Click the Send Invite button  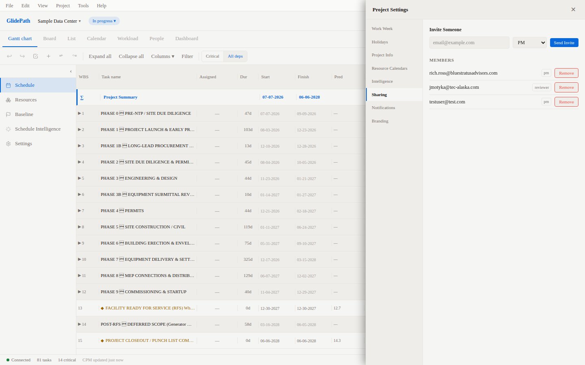click(564, 43)
